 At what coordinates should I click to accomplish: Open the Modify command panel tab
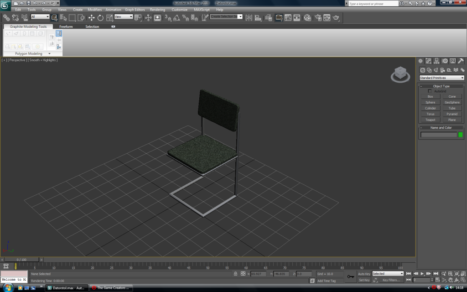(429, 61)
